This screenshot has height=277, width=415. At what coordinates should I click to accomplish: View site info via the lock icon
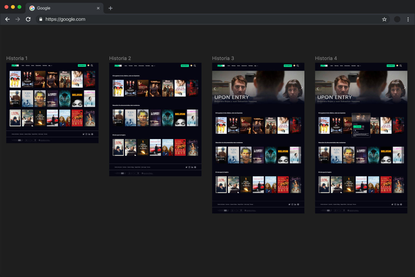41,19
